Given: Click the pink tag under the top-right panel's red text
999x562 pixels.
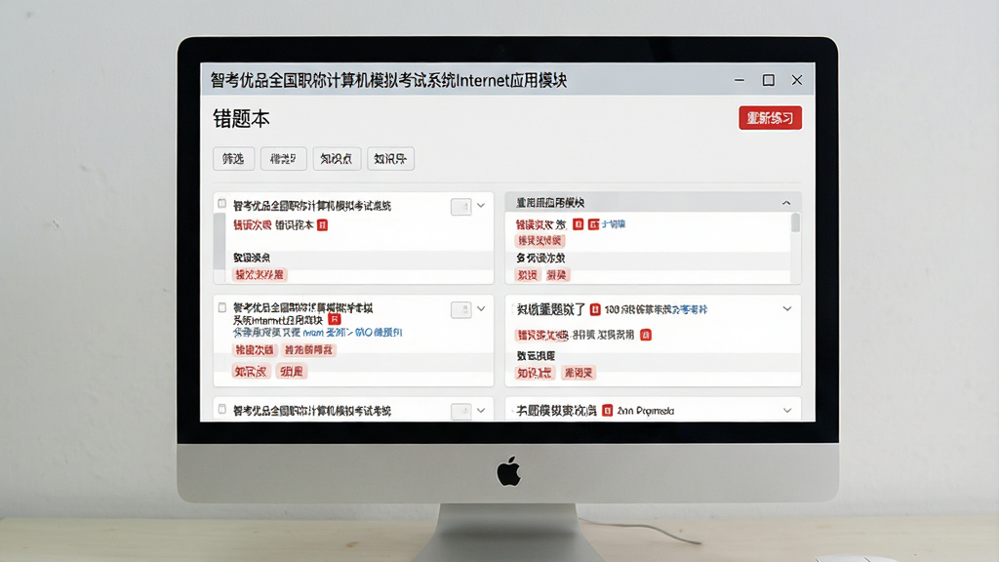Looking at the screenshot, I should (539, 241).
